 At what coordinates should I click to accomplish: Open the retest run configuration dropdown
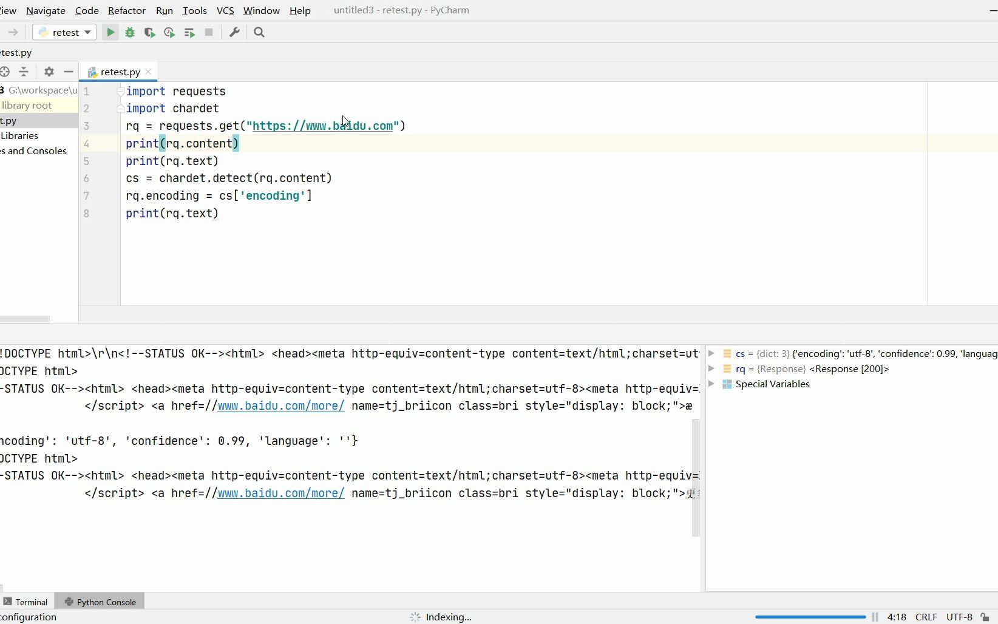click(x=64, y=32)
